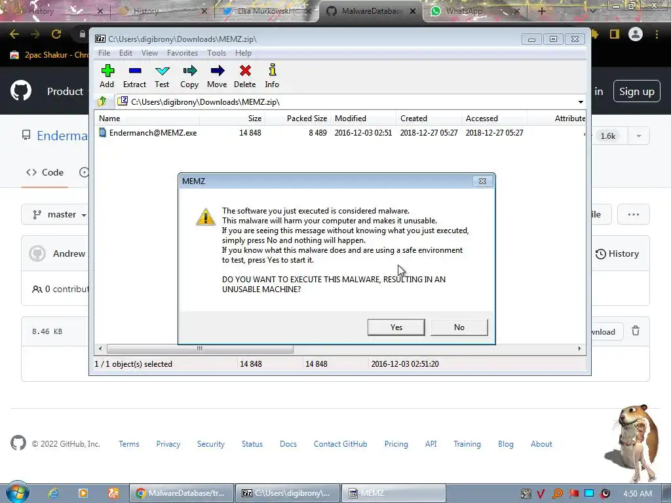This screenshot has height=503, width=671.
Task: Click the red Delete icon
Action: coord(245,76)
